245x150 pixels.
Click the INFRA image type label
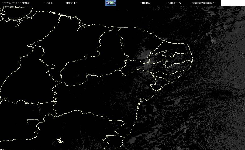tap(145, 3)
